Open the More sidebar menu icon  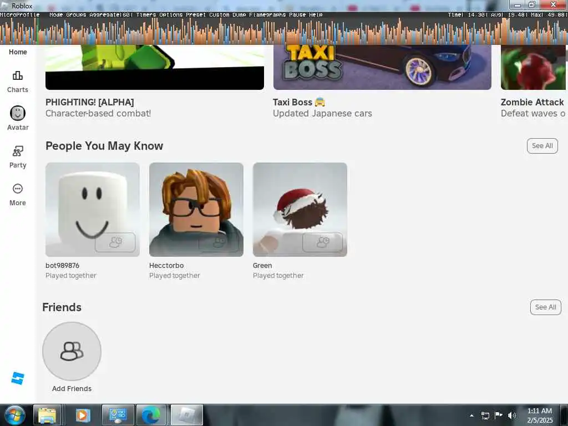click(x=17, y=189)
